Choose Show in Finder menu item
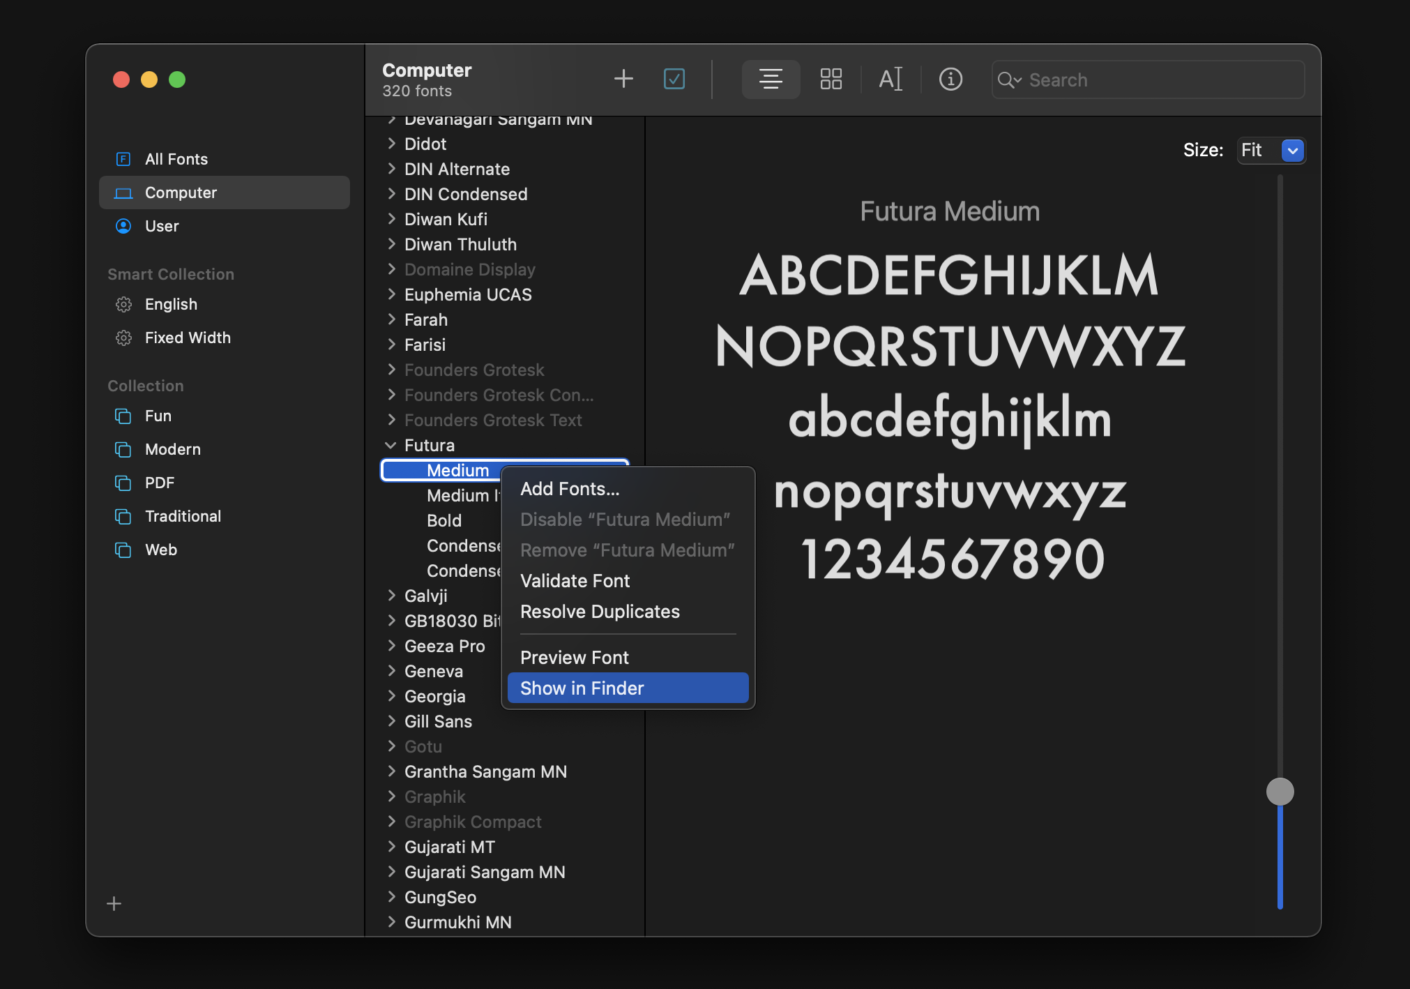 [x=628, y=688]
